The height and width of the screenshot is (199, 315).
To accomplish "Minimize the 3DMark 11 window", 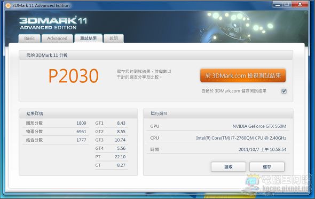I will [278, 4].
